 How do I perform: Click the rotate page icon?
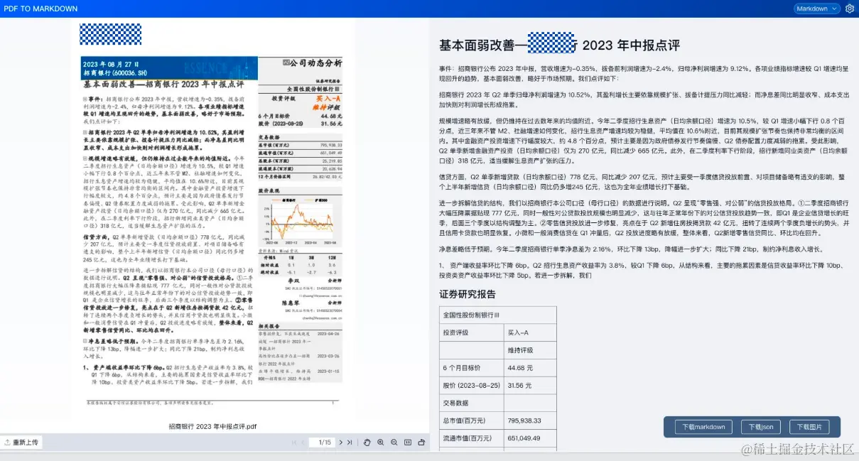coord(422,443)
